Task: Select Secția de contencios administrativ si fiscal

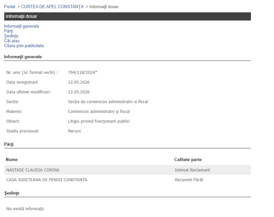Action: [108, 102]
